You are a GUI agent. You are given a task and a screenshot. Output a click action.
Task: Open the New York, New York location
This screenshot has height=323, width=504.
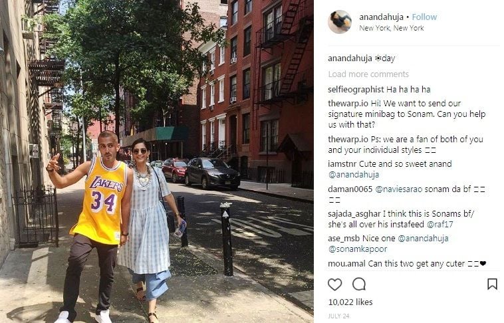click(x=392, y=29)
